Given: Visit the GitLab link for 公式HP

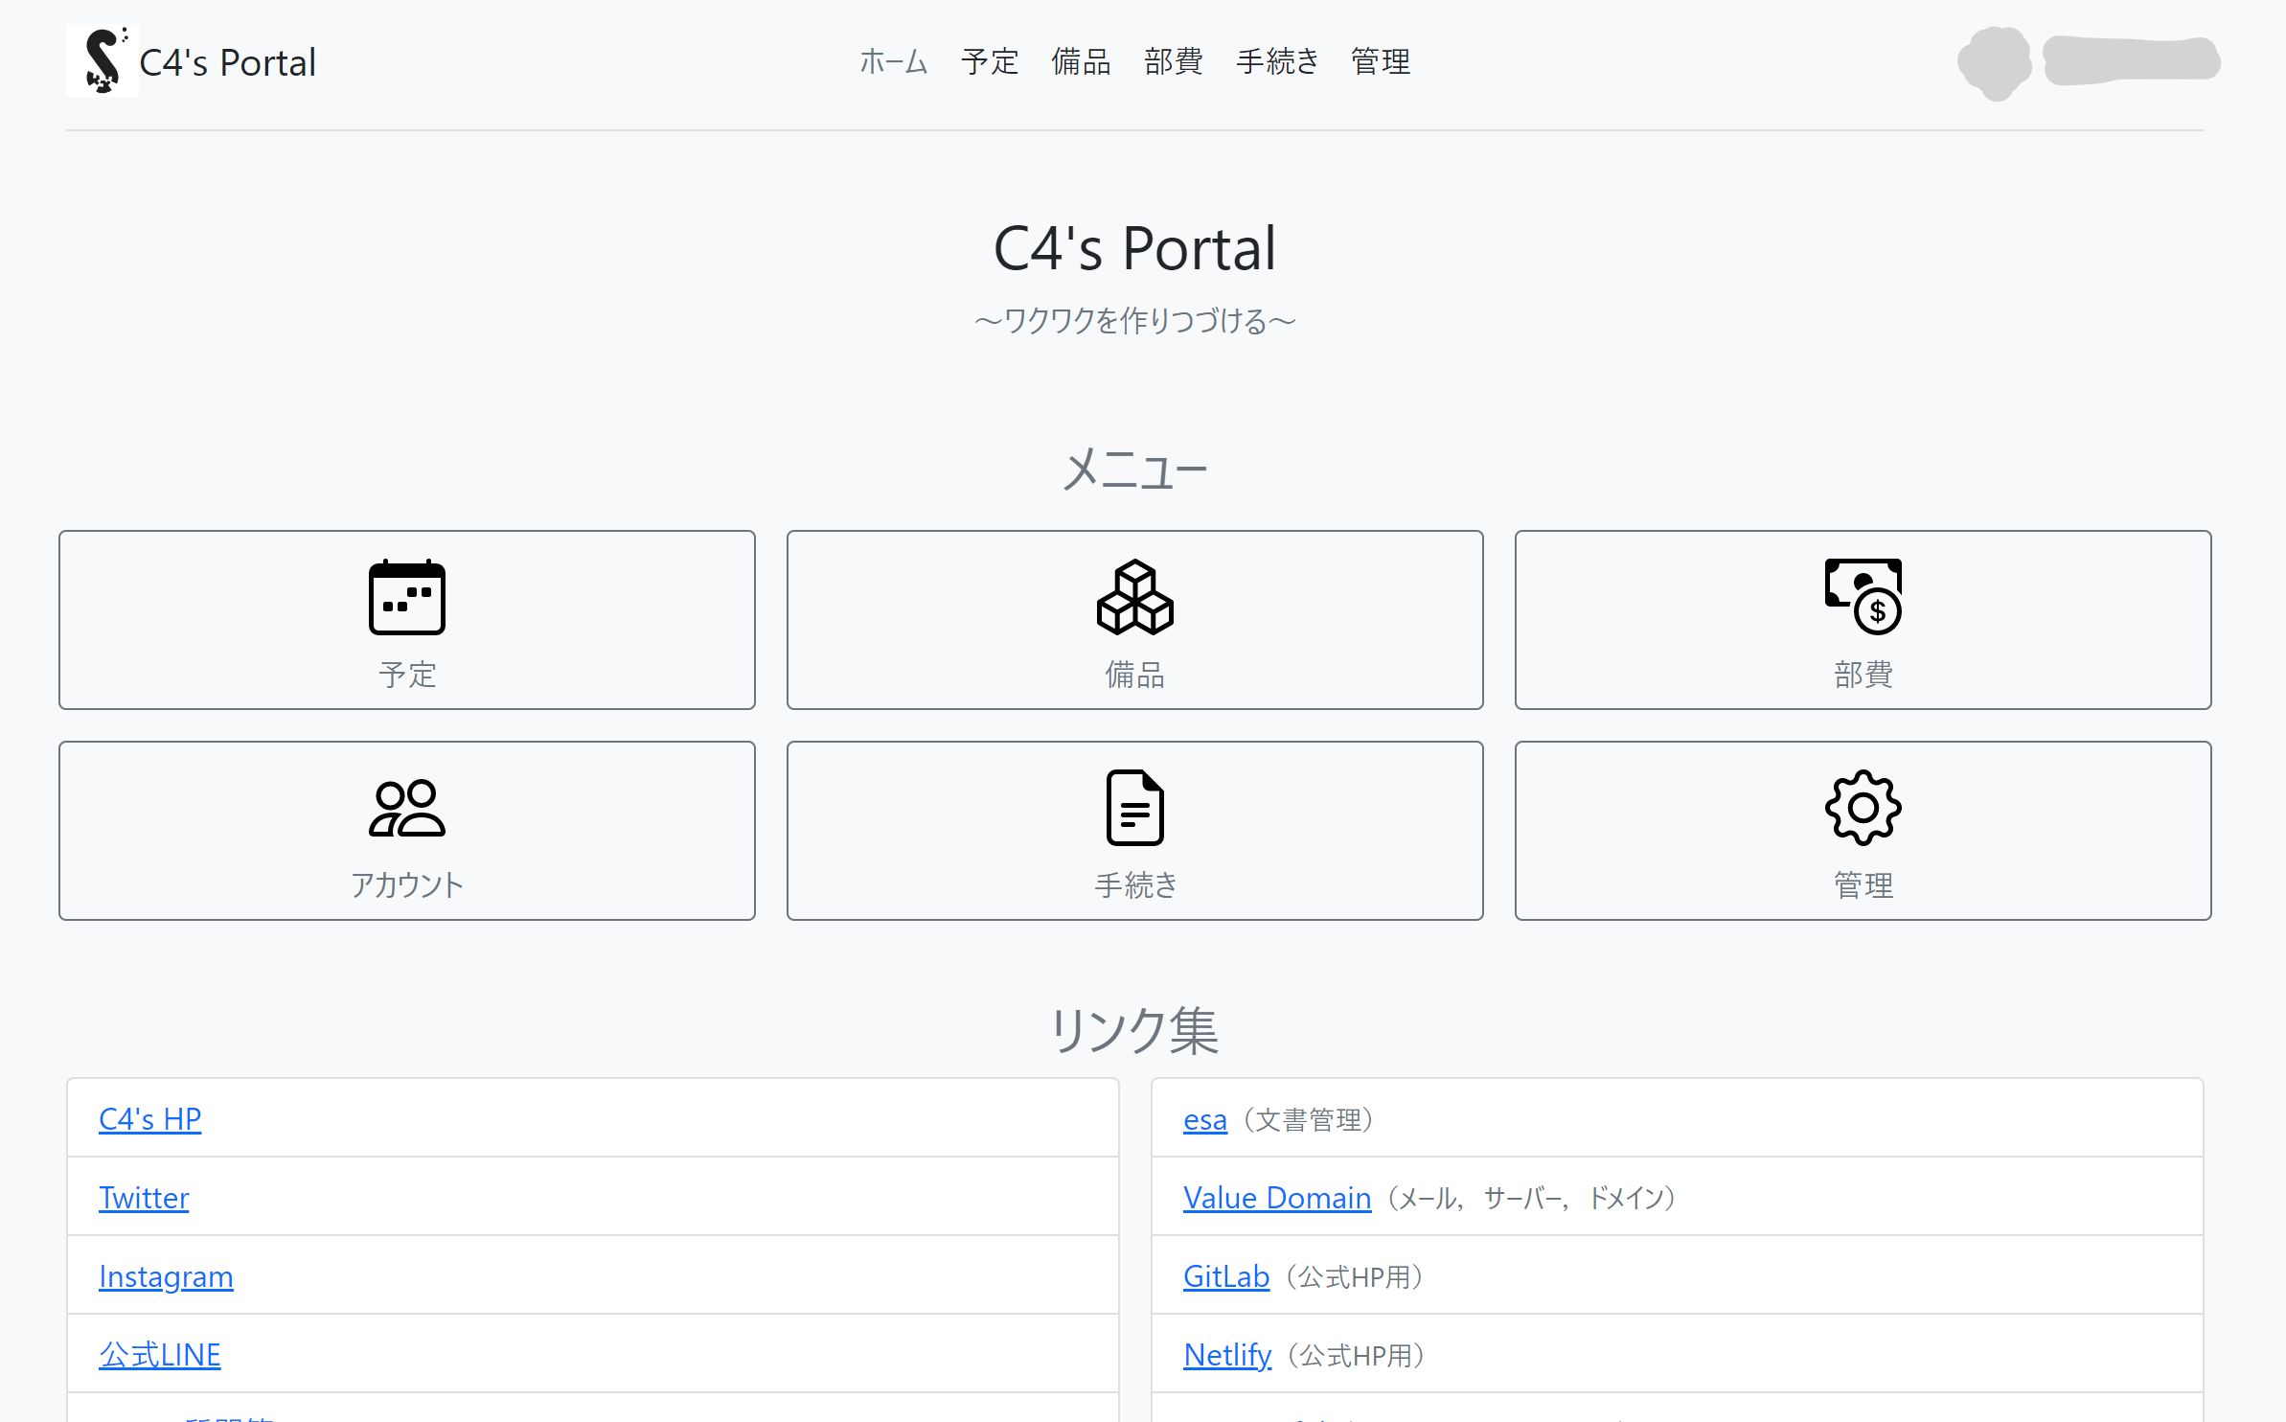Looking at the screenshot, I should tap(1225, 1275).
